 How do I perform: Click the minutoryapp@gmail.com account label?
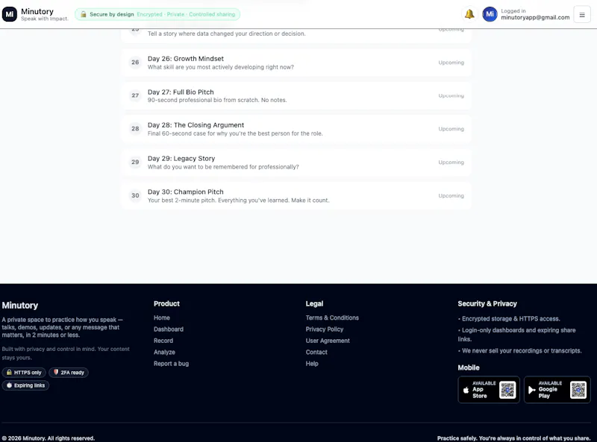click(x=535, y=17)
